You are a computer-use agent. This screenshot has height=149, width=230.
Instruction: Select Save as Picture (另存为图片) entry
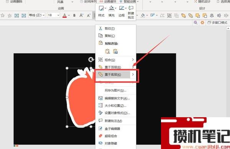[x=116, y=90]
